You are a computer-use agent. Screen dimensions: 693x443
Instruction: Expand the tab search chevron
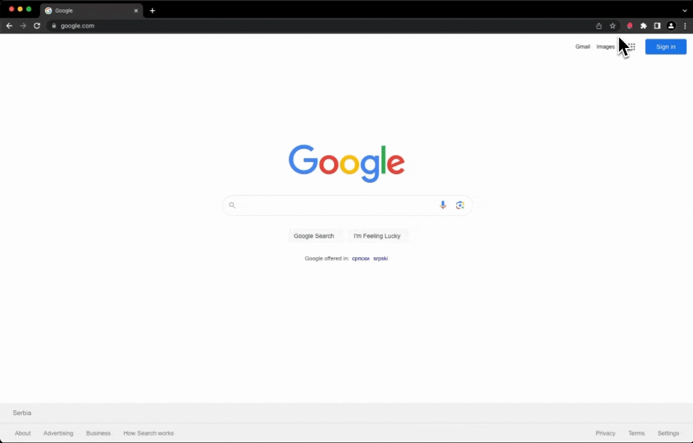(x=684, y=10)
